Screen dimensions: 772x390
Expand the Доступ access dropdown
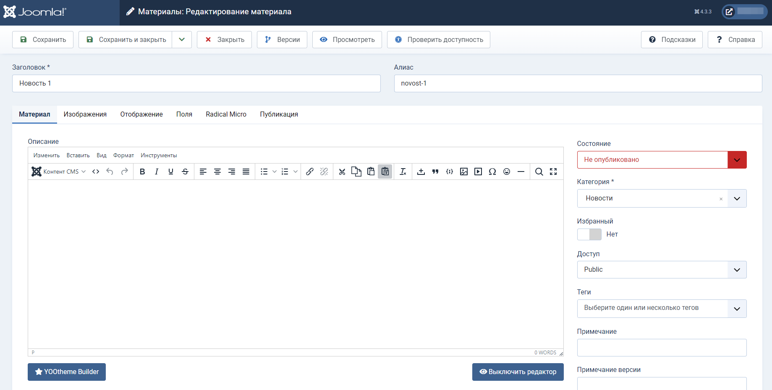[x=662, y=270]
